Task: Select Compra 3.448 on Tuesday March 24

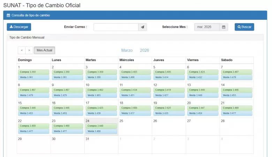Action: (x=101, y=126)
